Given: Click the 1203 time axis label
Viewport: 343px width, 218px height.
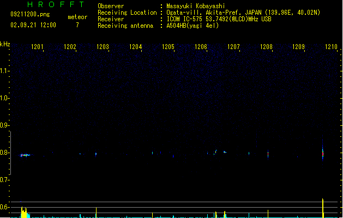Looking at the screenshot, I should (103, 47).
